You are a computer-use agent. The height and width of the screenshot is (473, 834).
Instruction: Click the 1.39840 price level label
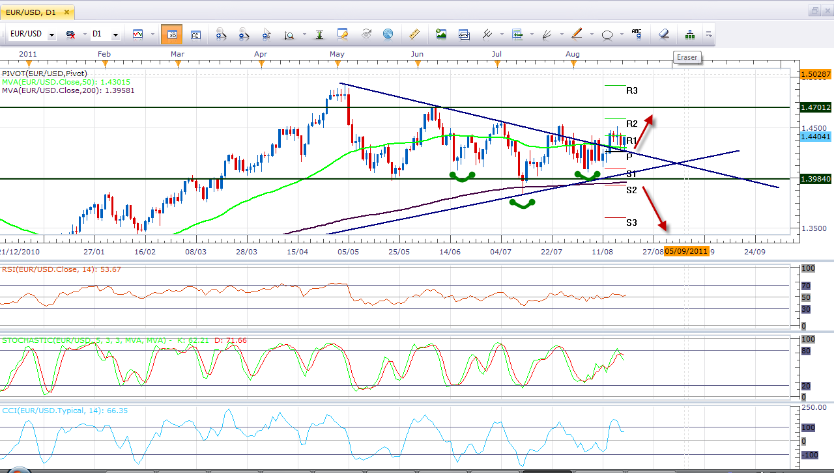(x=815, y=178)
